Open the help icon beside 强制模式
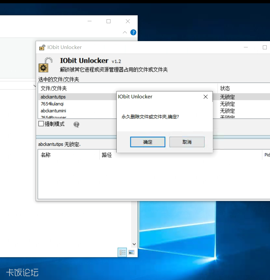Screen dimensions: 270x280 [x=76, y=124]
